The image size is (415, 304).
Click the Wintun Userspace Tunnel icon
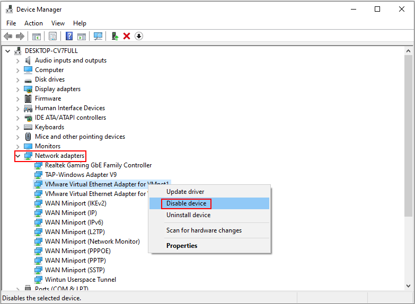[x=38, y=280]
